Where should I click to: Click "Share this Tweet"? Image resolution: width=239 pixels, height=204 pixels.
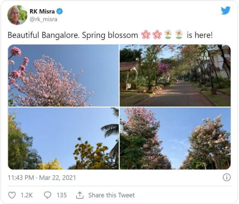[x=111, y=195]
